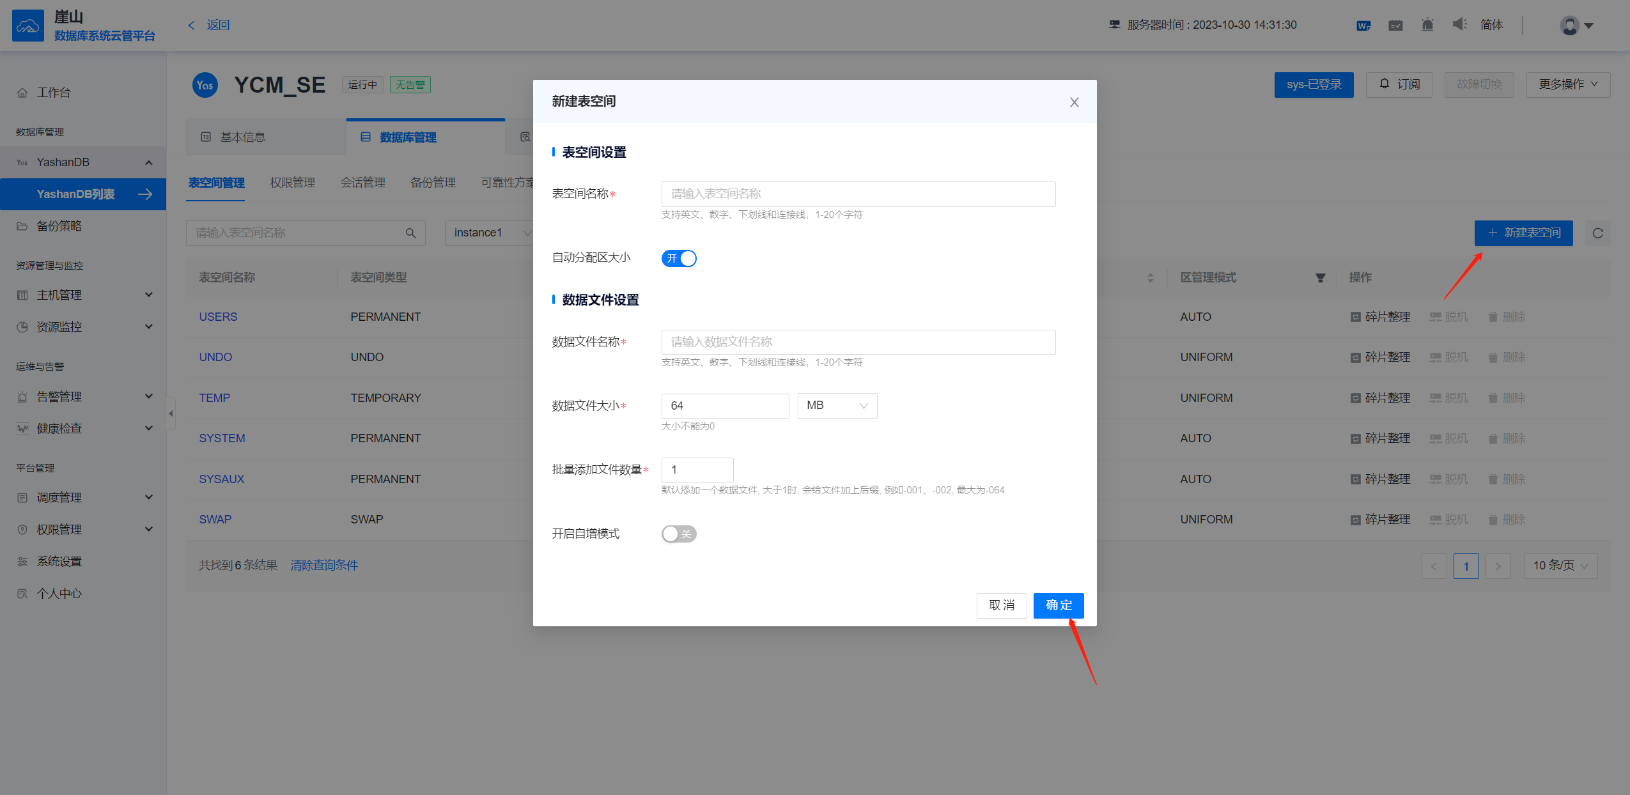Toggle off 自动分配区大小 switch
Screen dimensions: 1630x795
pyautogui.click(x=679, y=258)
